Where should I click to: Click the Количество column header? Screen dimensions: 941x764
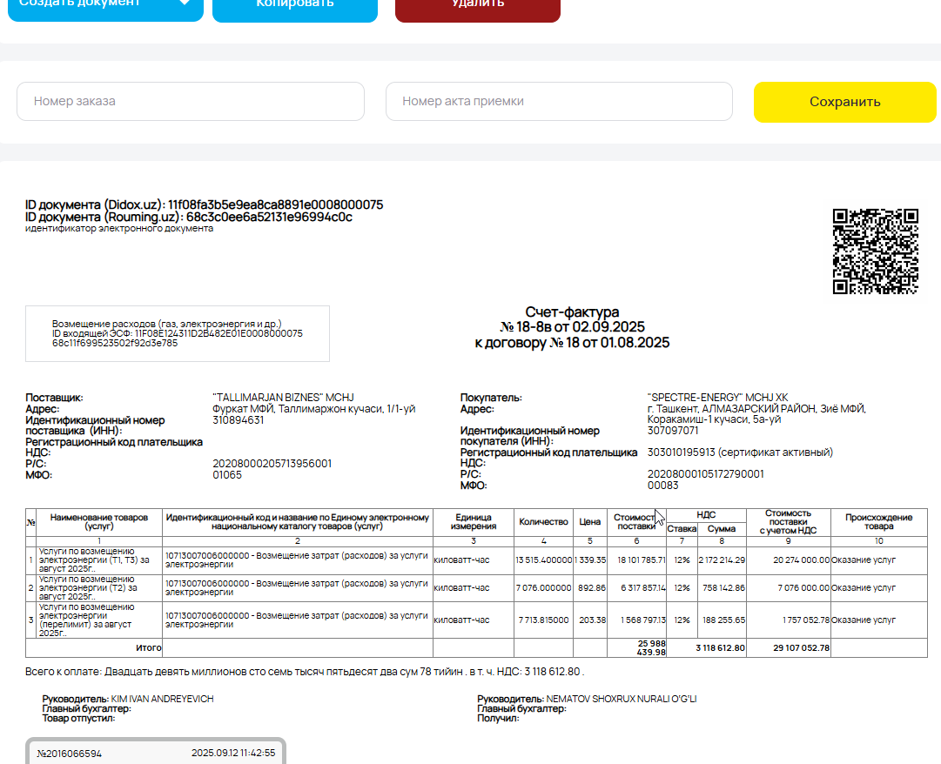pyautogui.click(x=543, y=522)
